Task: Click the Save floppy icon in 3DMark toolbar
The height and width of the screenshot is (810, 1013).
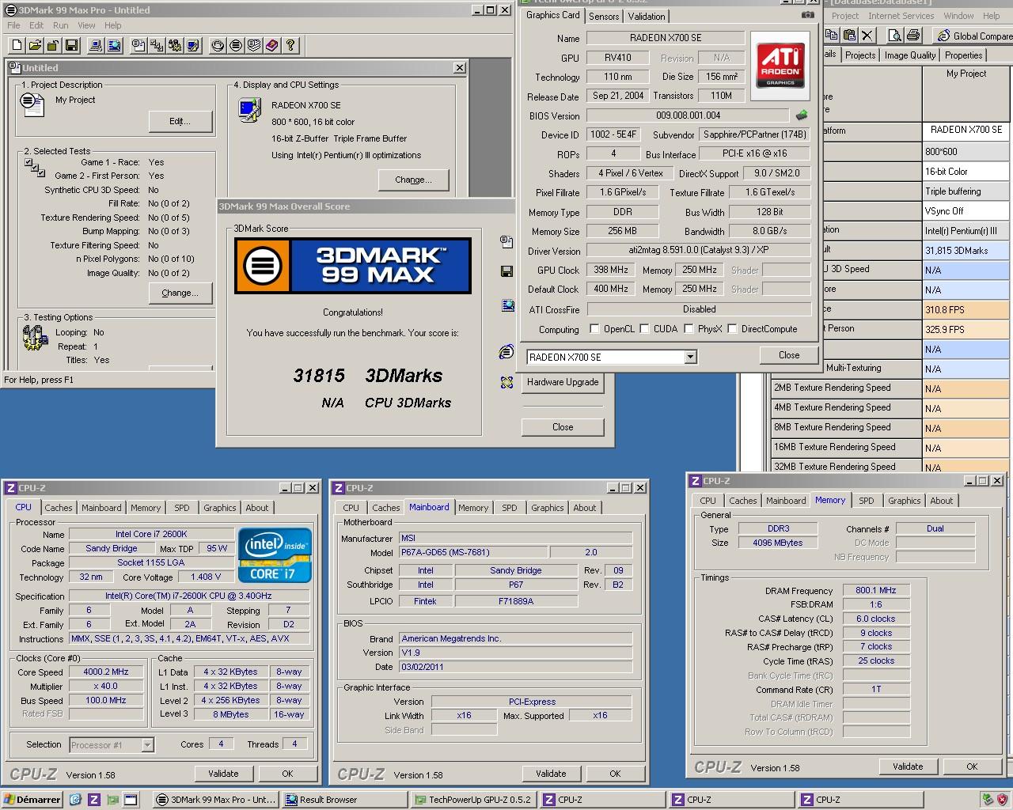Action: point(71,45)
